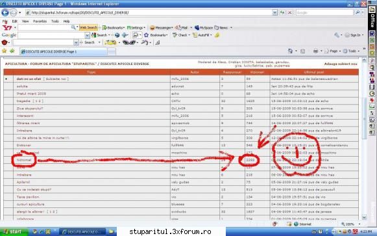Select the DISCUTII APICOLE DIVERSE Page 1 tab

point(64,51)
